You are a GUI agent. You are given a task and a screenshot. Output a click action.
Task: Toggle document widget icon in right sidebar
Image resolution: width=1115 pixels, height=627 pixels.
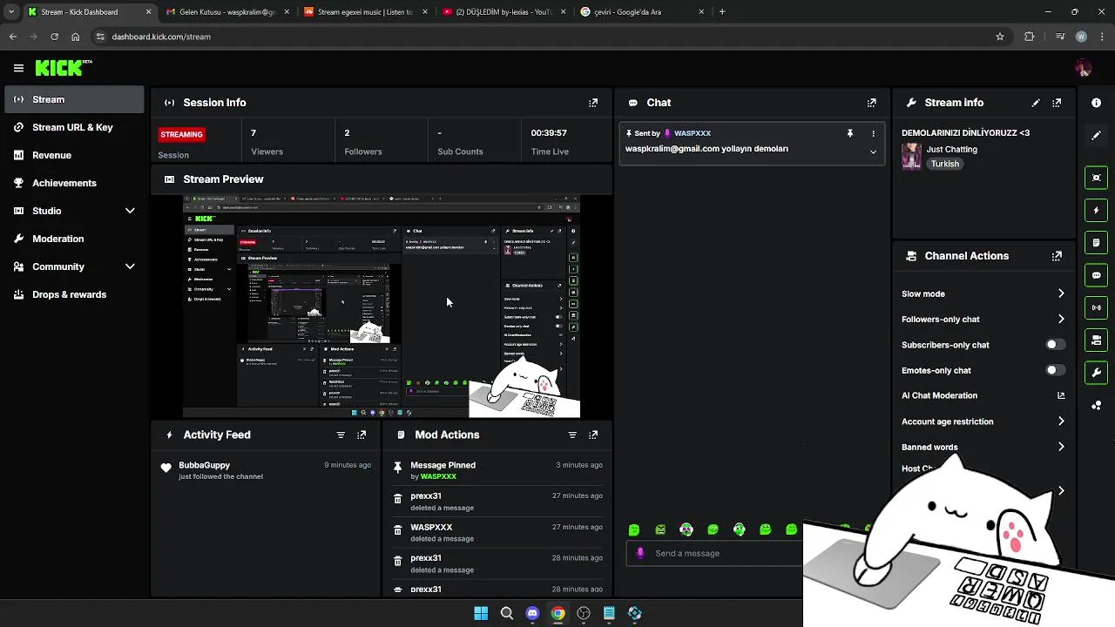(x=1096, y=242)
